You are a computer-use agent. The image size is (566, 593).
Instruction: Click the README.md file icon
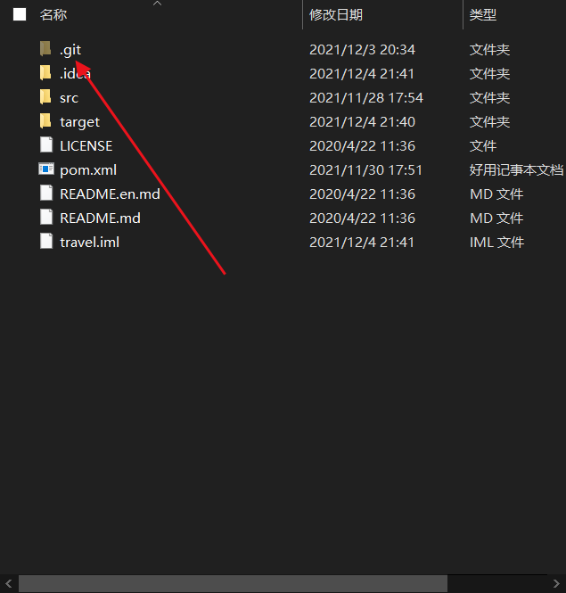(x=46, y=218)
